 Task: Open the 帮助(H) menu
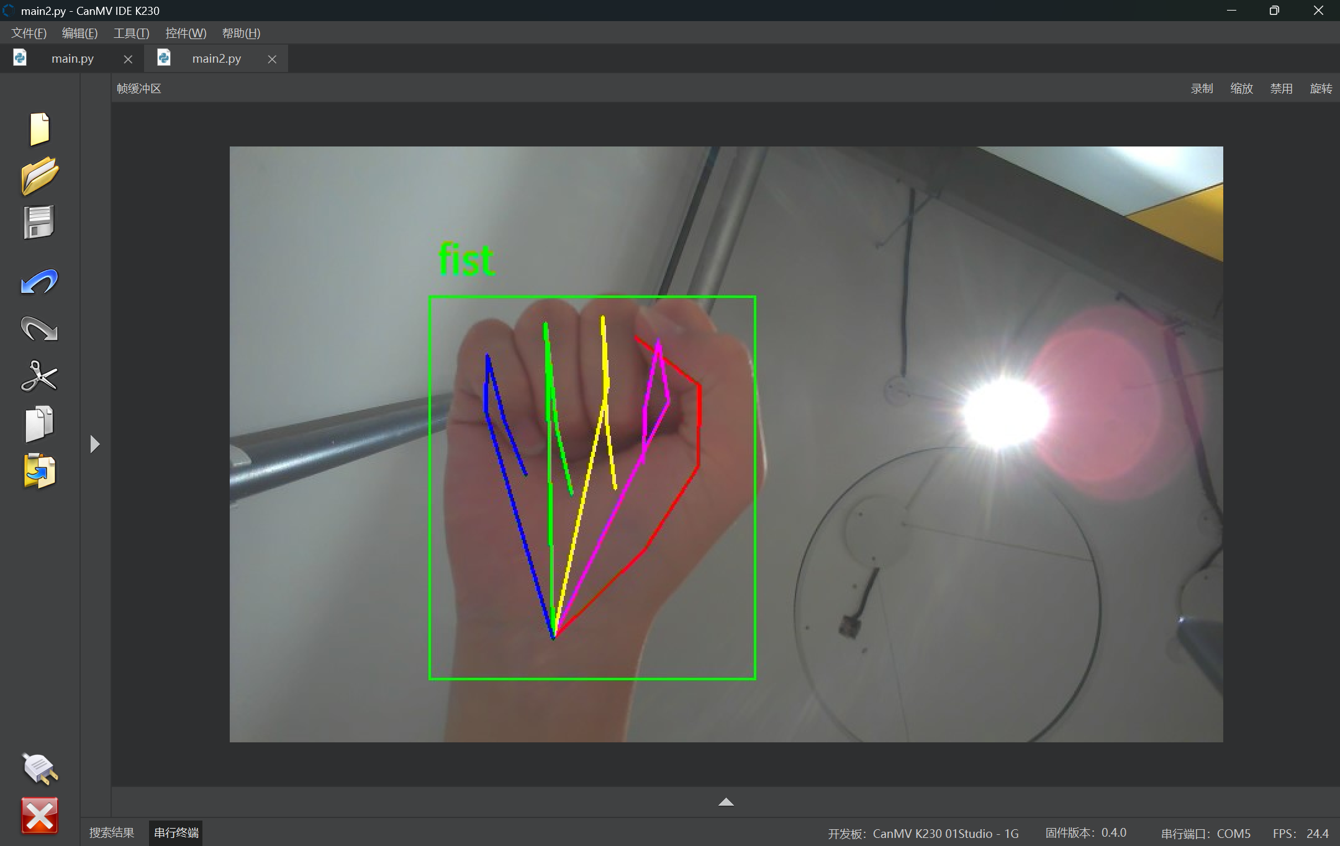tap(241, 33)
